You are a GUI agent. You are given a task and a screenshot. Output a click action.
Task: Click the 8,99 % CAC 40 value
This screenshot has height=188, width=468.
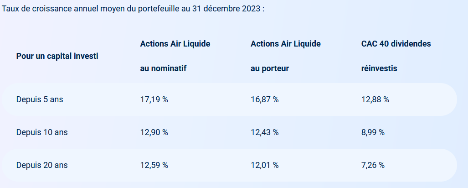tap(373, 132)
